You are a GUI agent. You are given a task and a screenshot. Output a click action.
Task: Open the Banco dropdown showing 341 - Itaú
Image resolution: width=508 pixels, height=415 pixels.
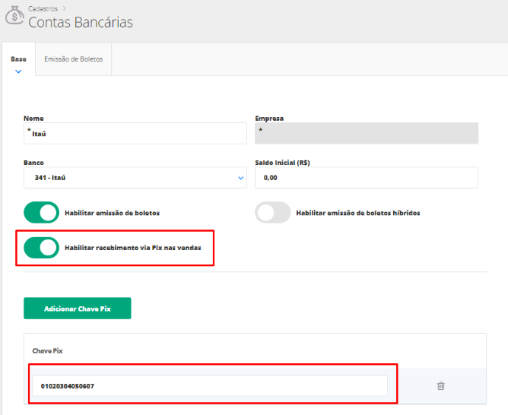coord(135,178)
